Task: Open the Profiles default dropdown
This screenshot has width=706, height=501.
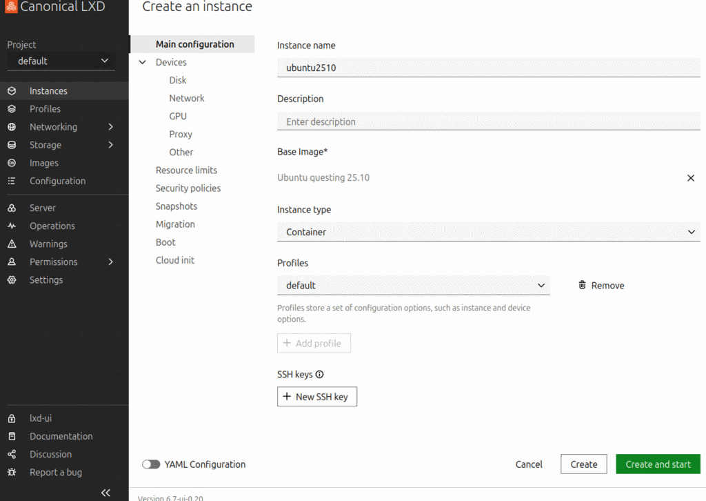Action: click(414, 285)
